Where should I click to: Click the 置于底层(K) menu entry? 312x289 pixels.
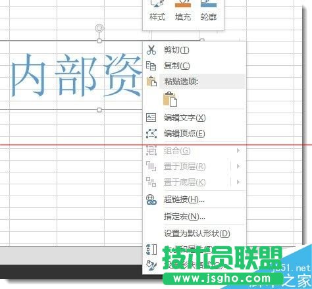194,182
